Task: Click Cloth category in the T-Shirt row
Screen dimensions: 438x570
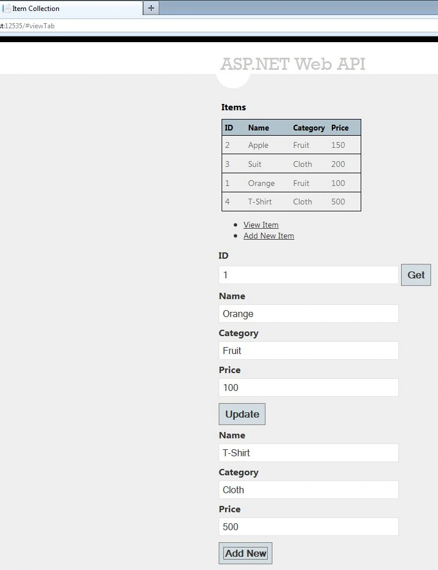Action: point(302,202)
